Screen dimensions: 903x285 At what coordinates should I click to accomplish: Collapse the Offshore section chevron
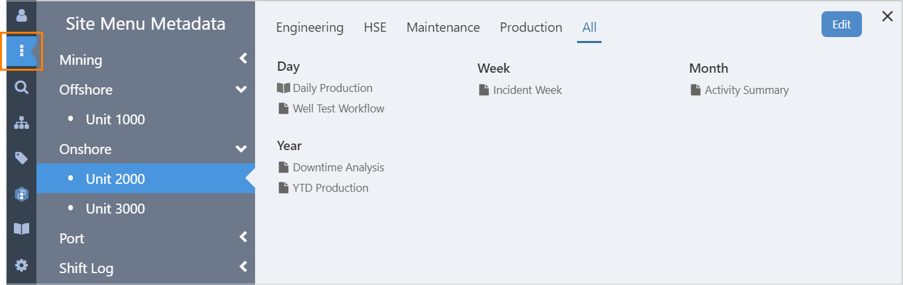[x=241, y=89]
